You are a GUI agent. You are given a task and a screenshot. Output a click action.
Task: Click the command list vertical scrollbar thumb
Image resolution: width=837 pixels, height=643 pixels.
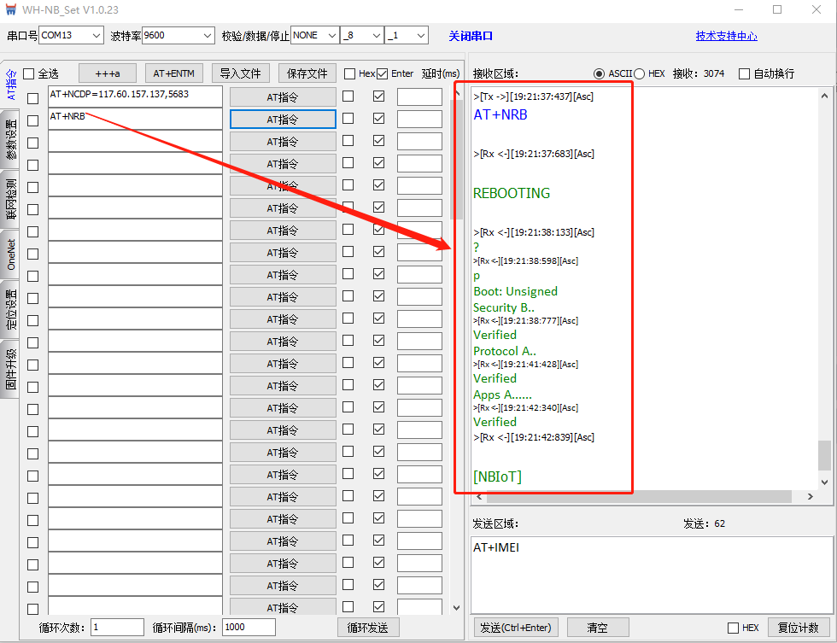point(456,160)
